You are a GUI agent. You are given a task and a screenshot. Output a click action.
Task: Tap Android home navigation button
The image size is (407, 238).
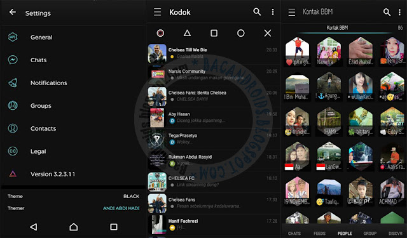coord(74,227)
